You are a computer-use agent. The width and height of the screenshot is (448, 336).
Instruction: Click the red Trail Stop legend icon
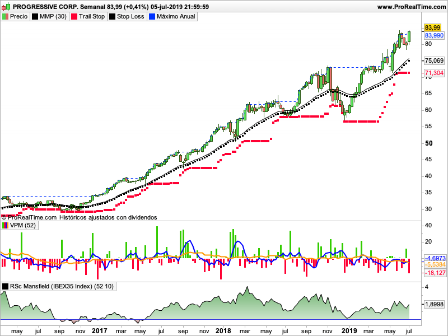point(74,17)
